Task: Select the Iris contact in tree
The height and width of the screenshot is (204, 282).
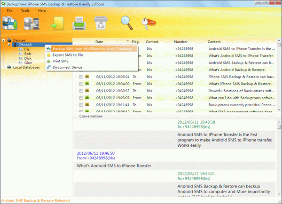Action: click(x=27, y=49)
